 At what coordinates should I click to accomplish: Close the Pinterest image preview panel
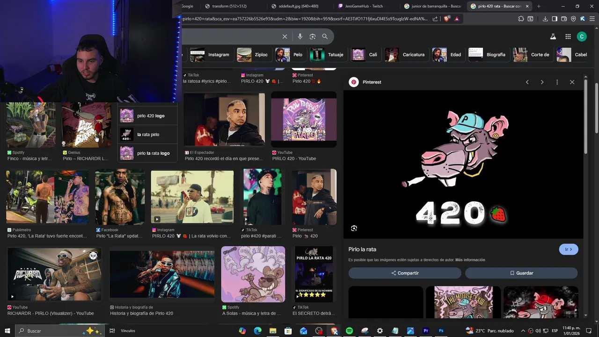(572, 82)
